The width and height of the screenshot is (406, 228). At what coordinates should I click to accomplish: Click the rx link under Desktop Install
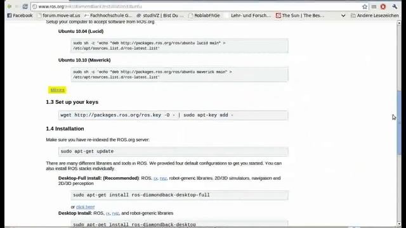pos(108,213)
